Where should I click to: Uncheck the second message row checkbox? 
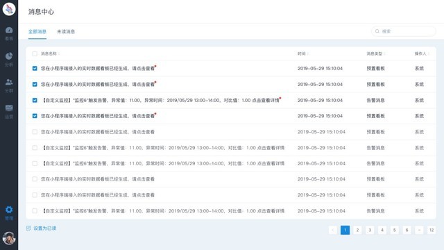click(35, 84)
